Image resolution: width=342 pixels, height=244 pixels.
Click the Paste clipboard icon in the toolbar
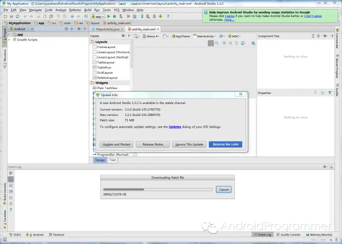pos(51,17)
